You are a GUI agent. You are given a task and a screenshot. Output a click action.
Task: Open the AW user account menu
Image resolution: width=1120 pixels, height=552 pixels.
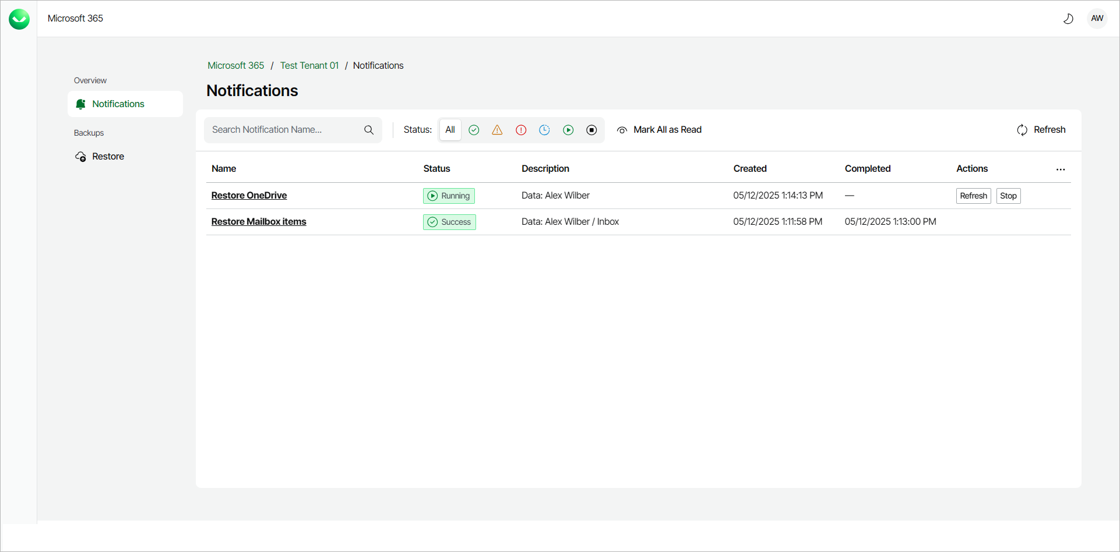1097,18
